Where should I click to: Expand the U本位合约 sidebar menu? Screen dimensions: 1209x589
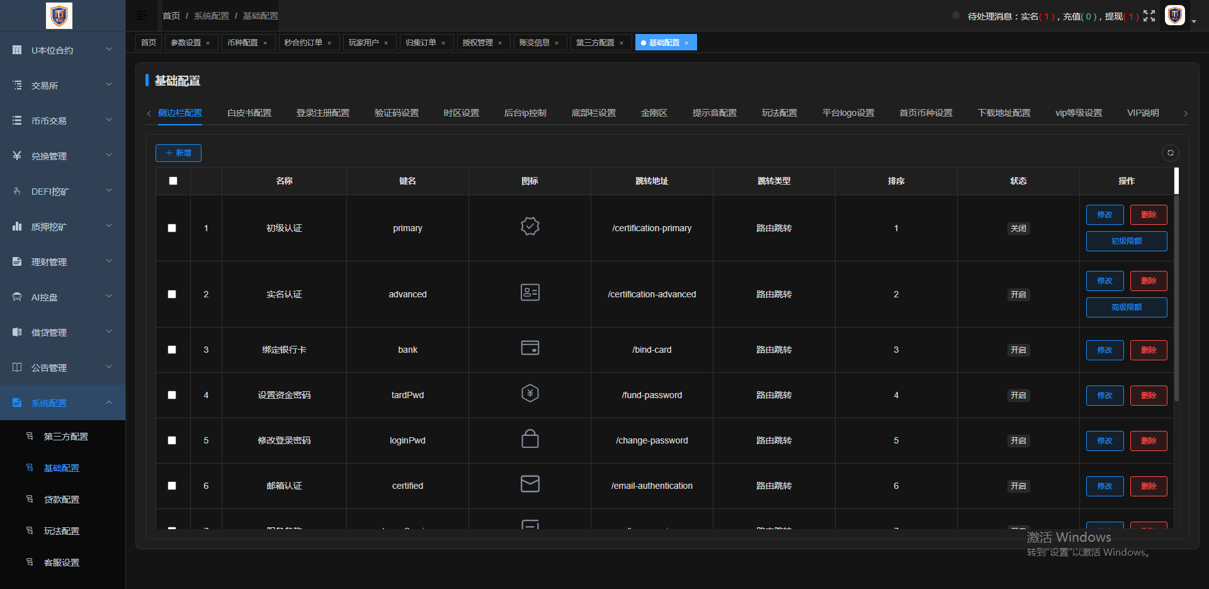(62, 50)
